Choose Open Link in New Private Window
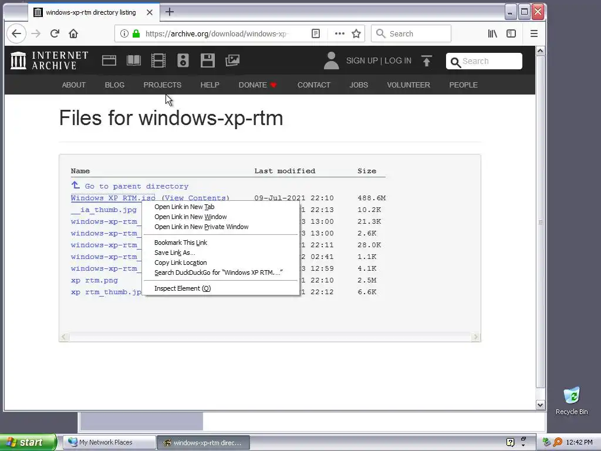Image resolution: width=601 pixels, height=451 pixels. pos(221,227)
